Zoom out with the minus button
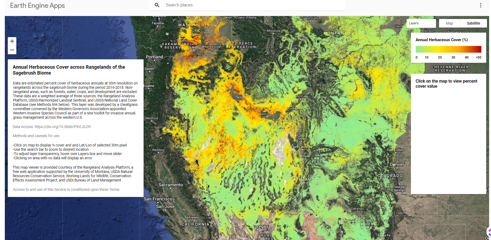Image resolution: width=491 pixels, height=240 pixels. [x=12, y=50]
